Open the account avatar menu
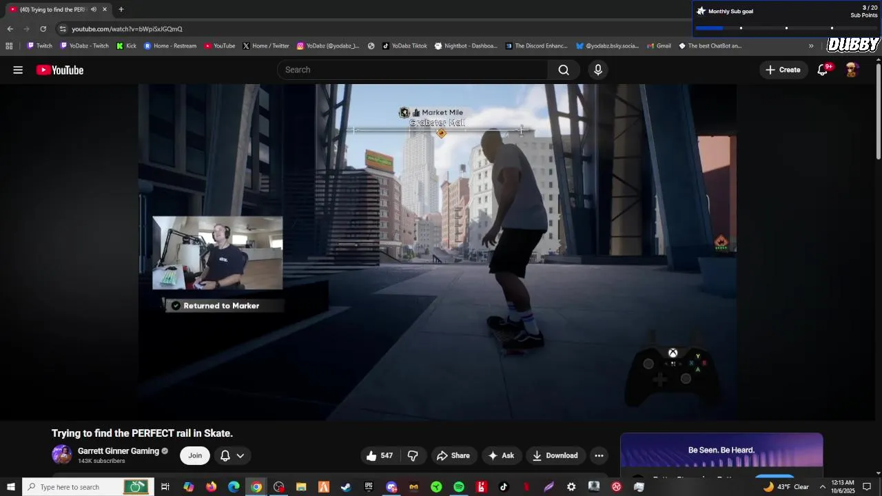The height and width of the screenshot is (496, 882). pos(852,70)
